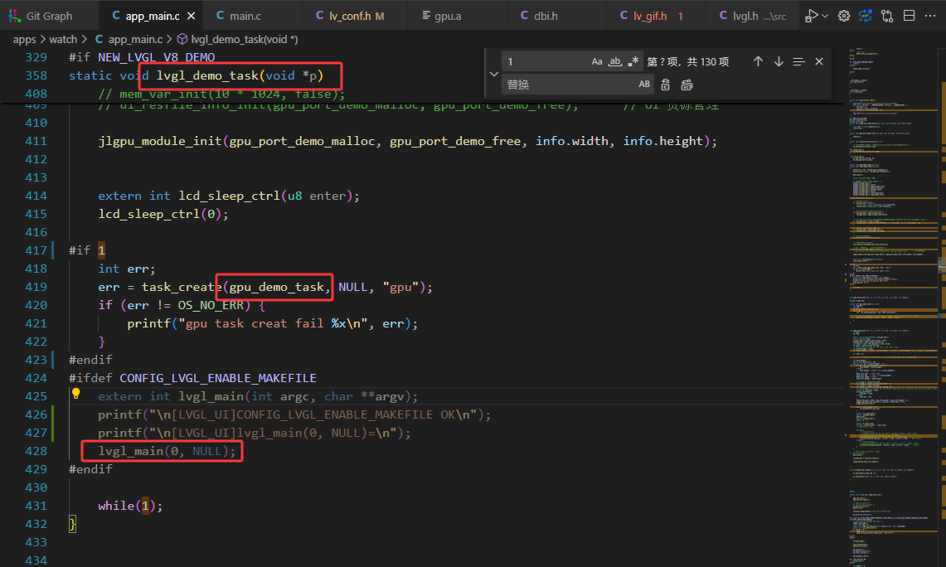Click the Run and Debug play icon
The height and width of the screenshot is (567, 946).
point(812,17)
